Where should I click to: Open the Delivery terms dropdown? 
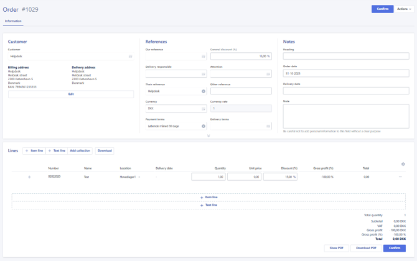(268, 126)
